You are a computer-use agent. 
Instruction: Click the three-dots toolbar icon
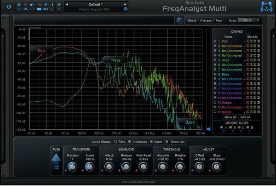46,9
